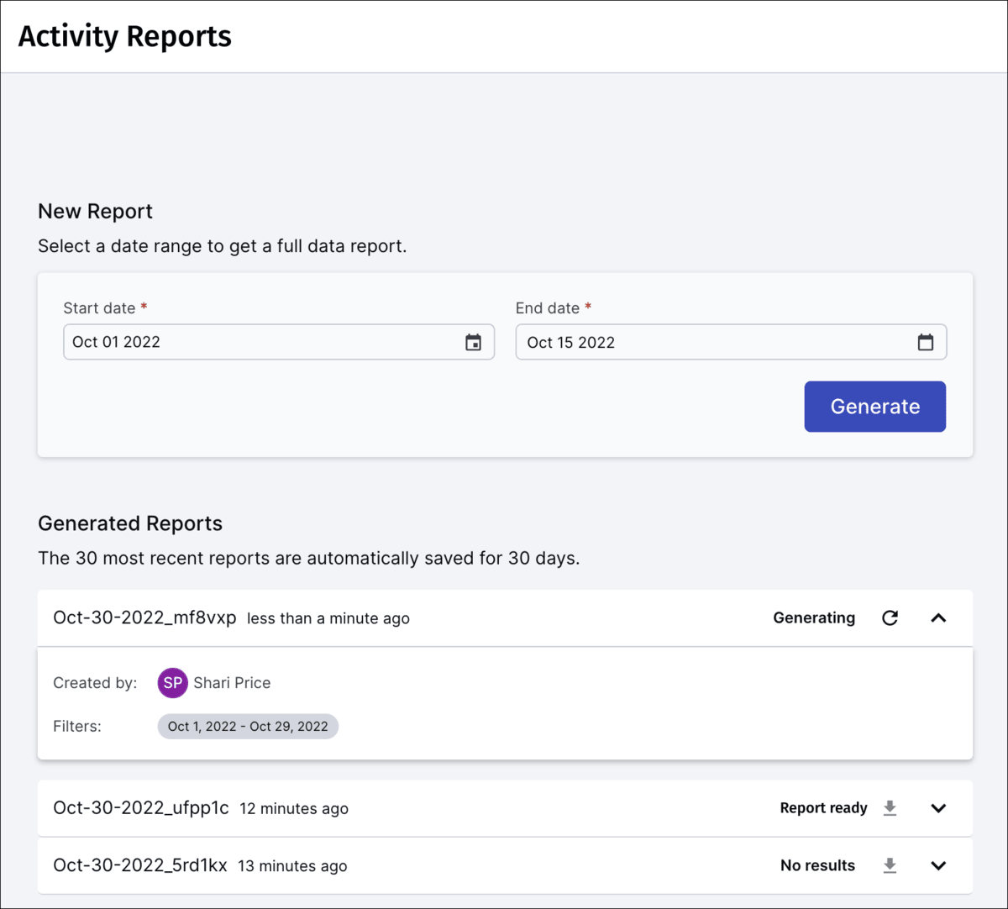Open the Start date calendar picker icon

coord(474,342)
